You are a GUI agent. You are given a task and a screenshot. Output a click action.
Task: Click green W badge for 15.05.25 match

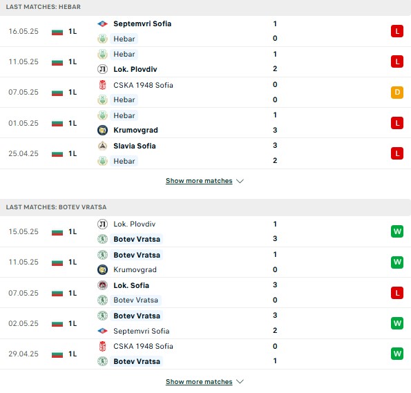pyautogui.click(x=397, y=231)
